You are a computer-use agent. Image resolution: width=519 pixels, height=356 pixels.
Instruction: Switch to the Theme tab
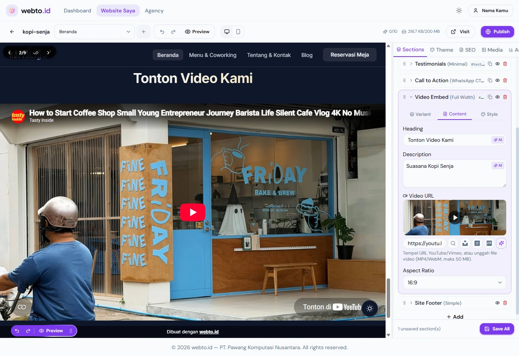[x=442, y=50]
